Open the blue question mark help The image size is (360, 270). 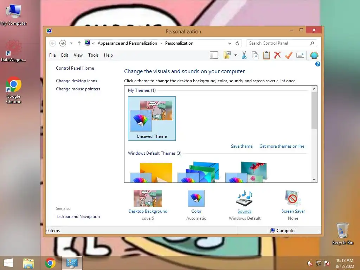[x=318, y=64]
